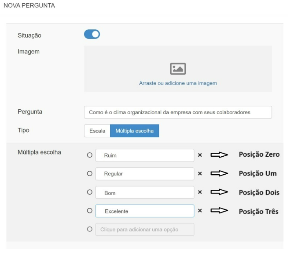
Task: Remove the Ruim option with its X
Action: pyautogui.click(x=200, y=155)
